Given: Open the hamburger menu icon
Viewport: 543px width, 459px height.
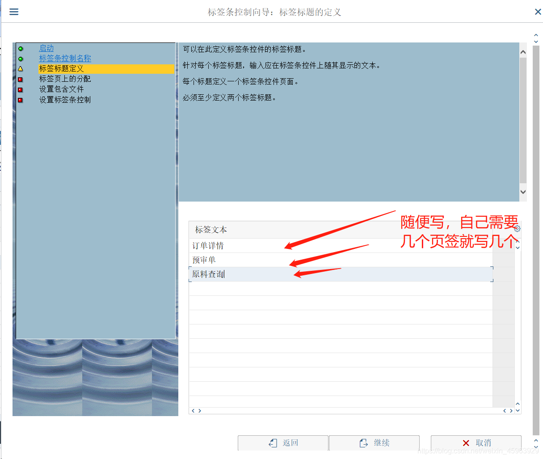Looking at the screenshot, I should coord(14,12).
